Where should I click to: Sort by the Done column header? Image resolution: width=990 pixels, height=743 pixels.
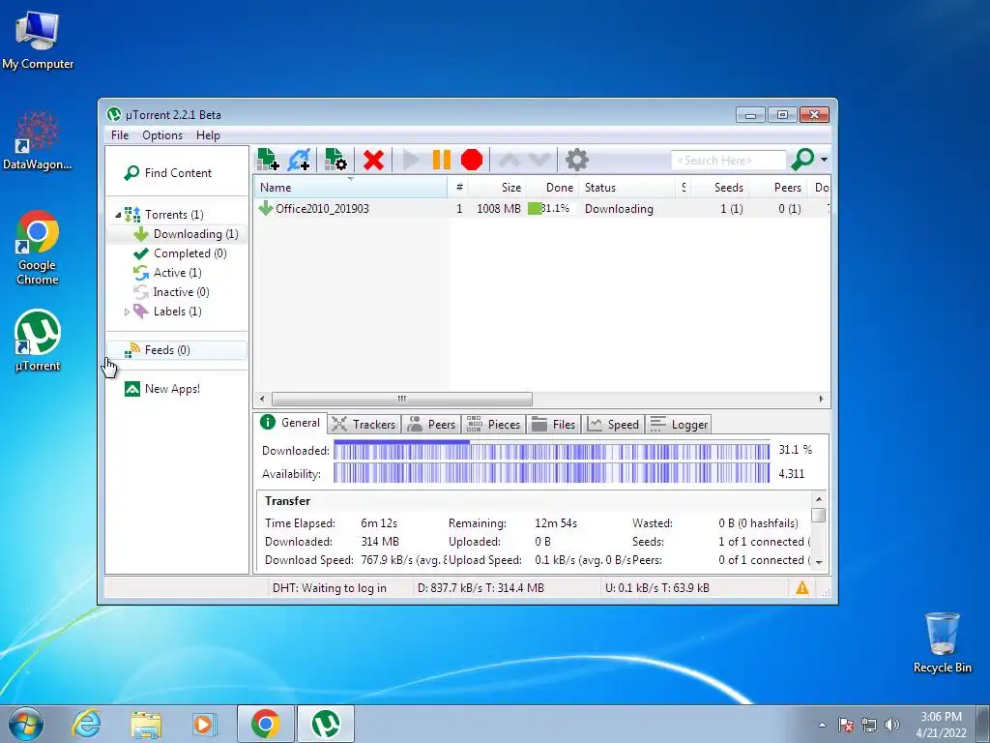tap(552, 188)
